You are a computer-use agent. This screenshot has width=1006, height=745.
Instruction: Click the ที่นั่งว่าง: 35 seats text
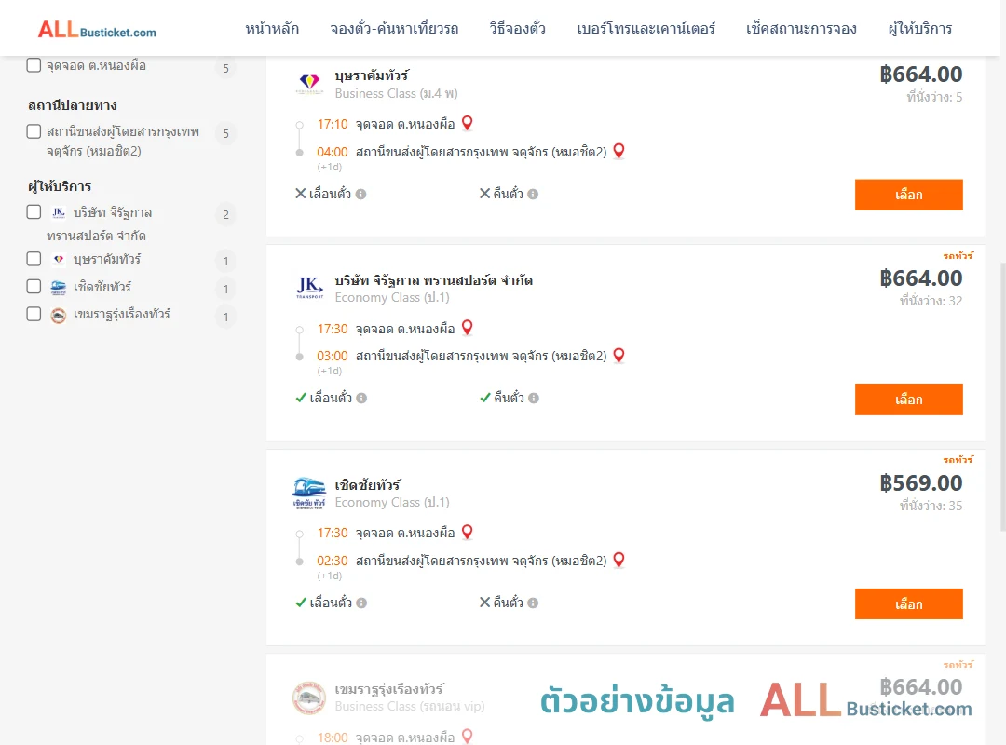931,506
